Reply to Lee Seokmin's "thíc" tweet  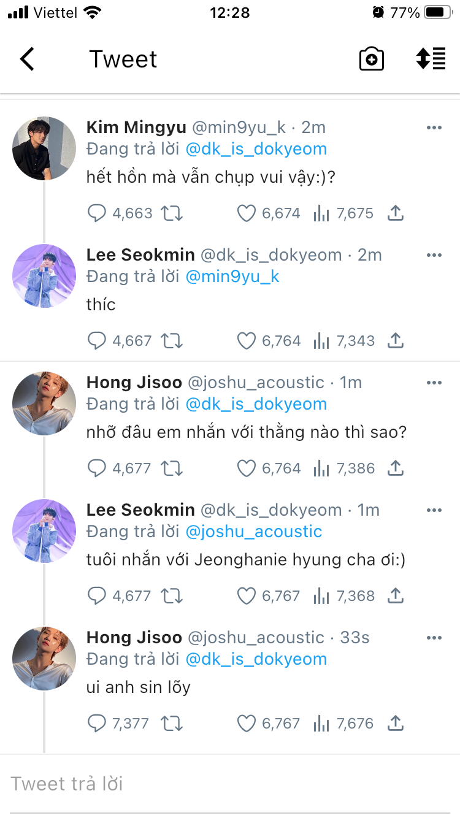tap(97, 341)
